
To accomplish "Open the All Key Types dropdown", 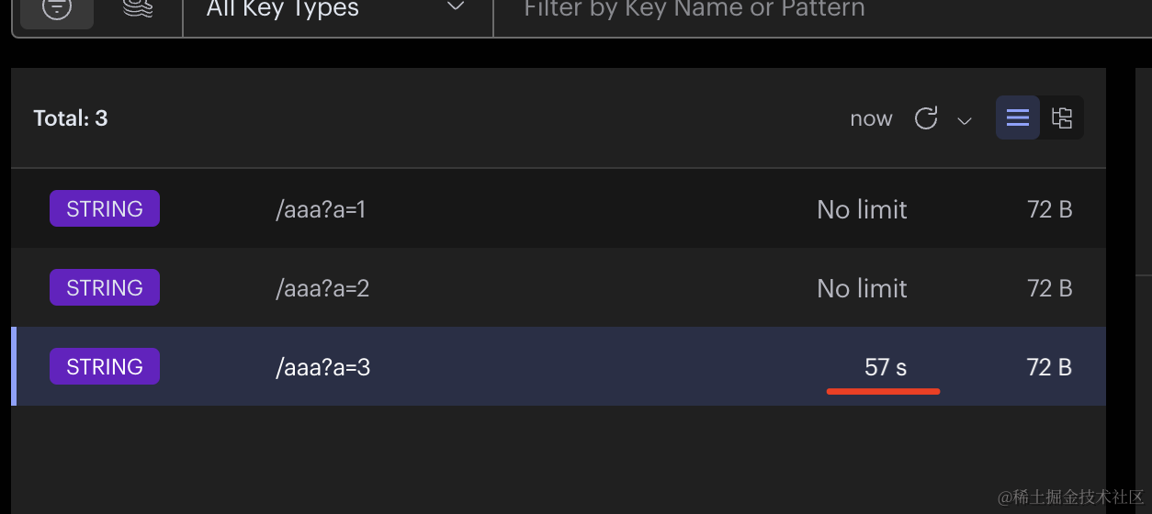I will [337, 9].
